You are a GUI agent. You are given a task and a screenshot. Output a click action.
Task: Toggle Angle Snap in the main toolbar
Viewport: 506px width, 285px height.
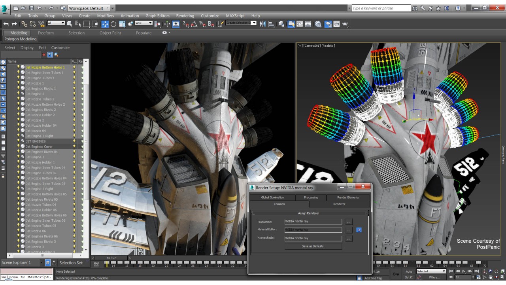point(194,24)
